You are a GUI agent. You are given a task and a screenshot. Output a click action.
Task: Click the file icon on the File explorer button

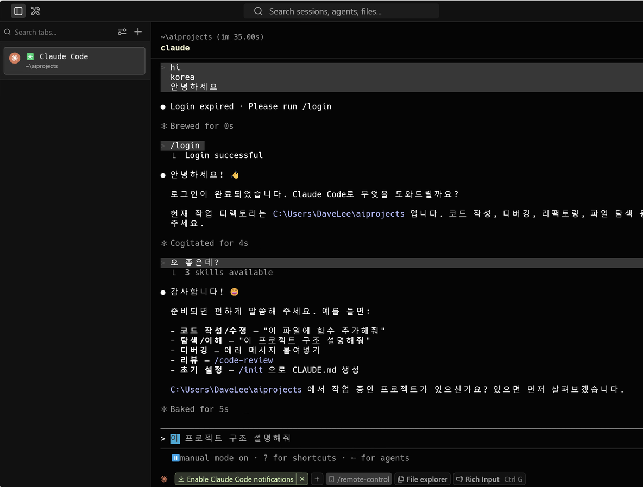click(x=401, y=479)
